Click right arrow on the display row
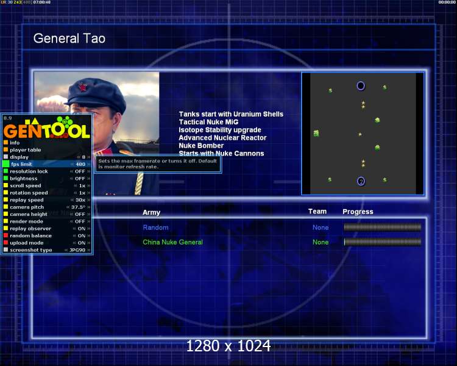Screen dimensions: 457x366 (88, 157)
